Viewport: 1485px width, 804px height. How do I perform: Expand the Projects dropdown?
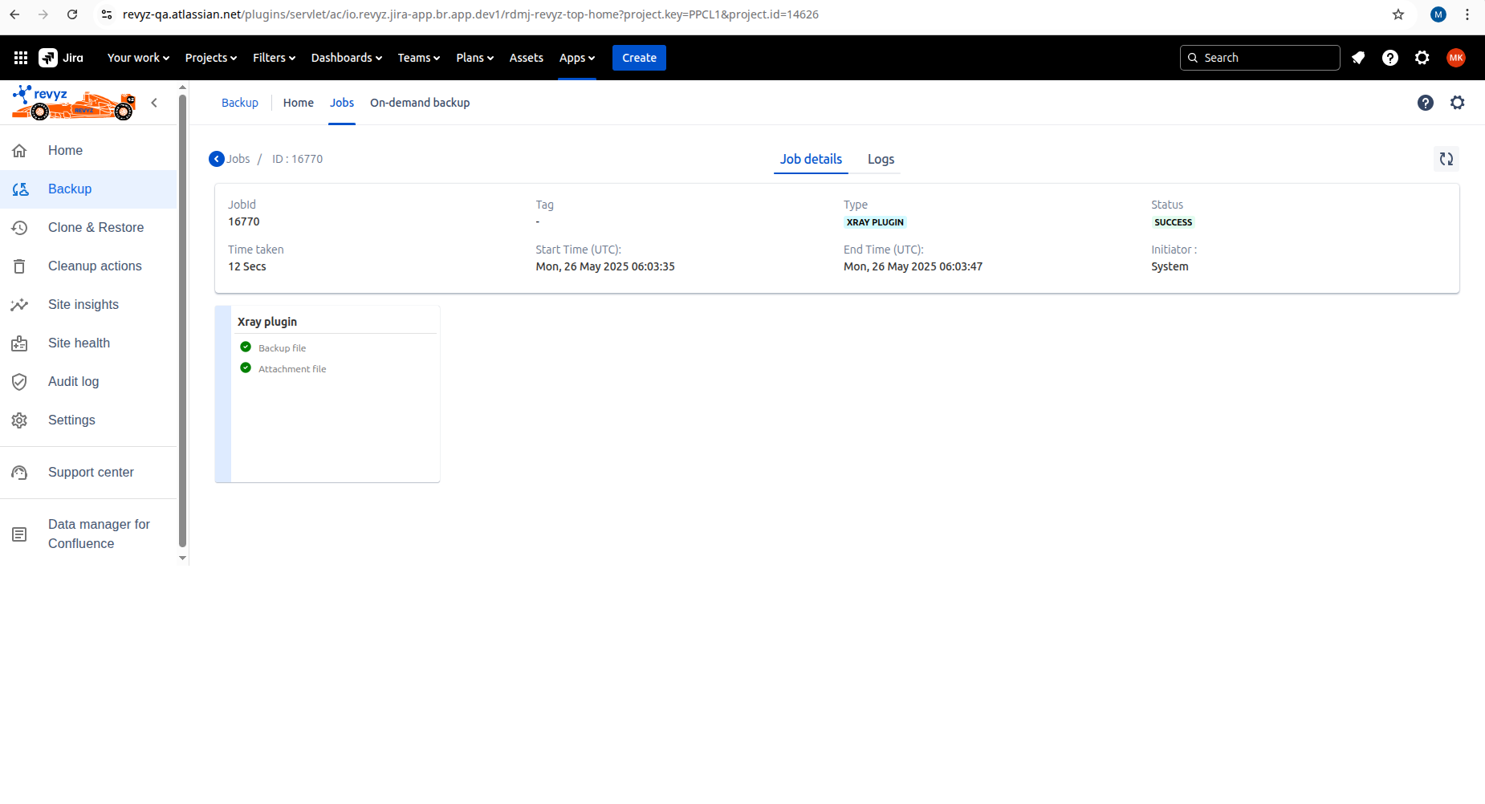click(x=210, y=58)
